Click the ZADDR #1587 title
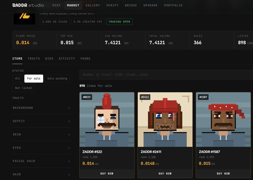The image size is (253, 180). [209, 152]
